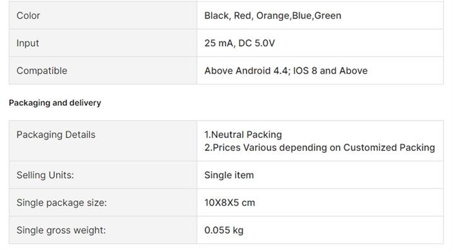Click the word Green in color list
Viewport: 452px width, 251px height.
(x=328, y=15)
